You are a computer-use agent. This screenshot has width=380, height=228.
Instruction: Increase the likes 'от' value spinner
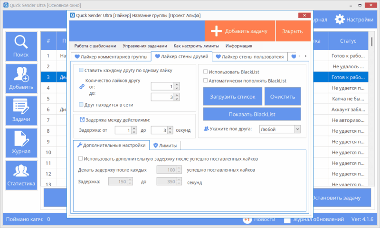pos(177,84)
